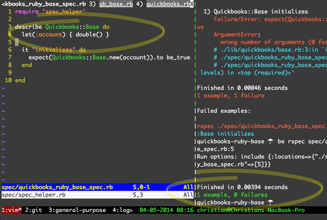Open tmux window 3:general-purpose
Screen dimensions: 327x220
point(77,210)
